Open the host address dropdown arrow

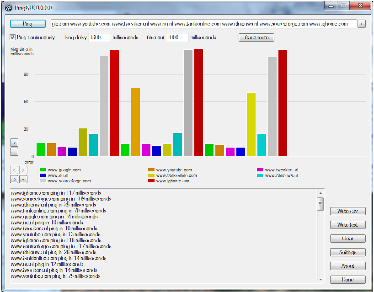coord(353,24)
